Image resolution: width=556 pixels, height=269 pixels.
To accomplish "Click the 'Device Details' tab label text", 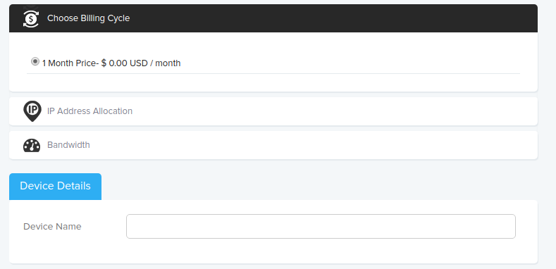I will pyautogui.click(x=55, y=186).
